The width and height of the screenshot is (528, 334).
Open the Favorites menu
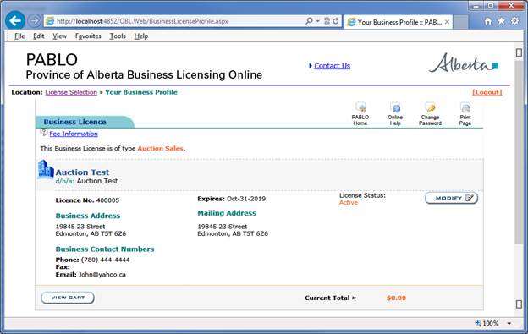88,36
